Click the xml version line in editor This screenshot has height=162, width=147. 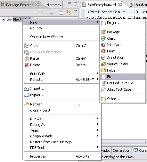pyautogui.click(x=117, y=12)
